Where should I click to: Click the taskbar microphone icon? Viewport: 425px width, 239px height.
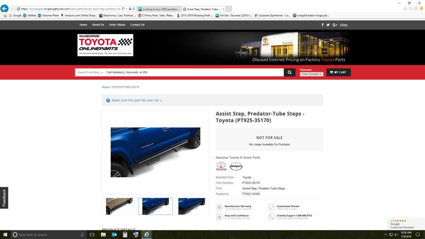click(x=82, y=235)
